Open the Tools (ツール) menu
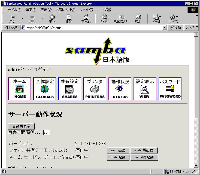This screenshot has height=175, width=200. pyautogui.click(x=86, y=10)
